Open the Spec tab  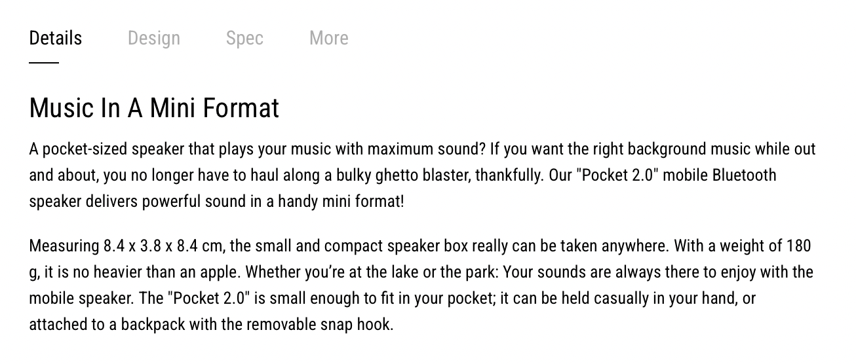(244, 38)
